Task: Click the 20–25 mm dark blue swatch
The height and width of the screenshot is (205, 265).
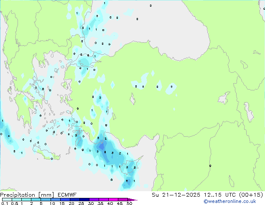Action: [x=74, y=200]
